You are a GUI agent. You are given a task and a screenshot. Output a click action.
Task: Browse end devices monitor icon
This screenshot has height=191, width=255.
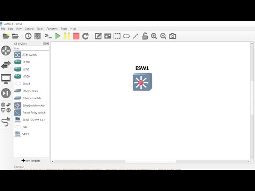click(x=6, y=79)
